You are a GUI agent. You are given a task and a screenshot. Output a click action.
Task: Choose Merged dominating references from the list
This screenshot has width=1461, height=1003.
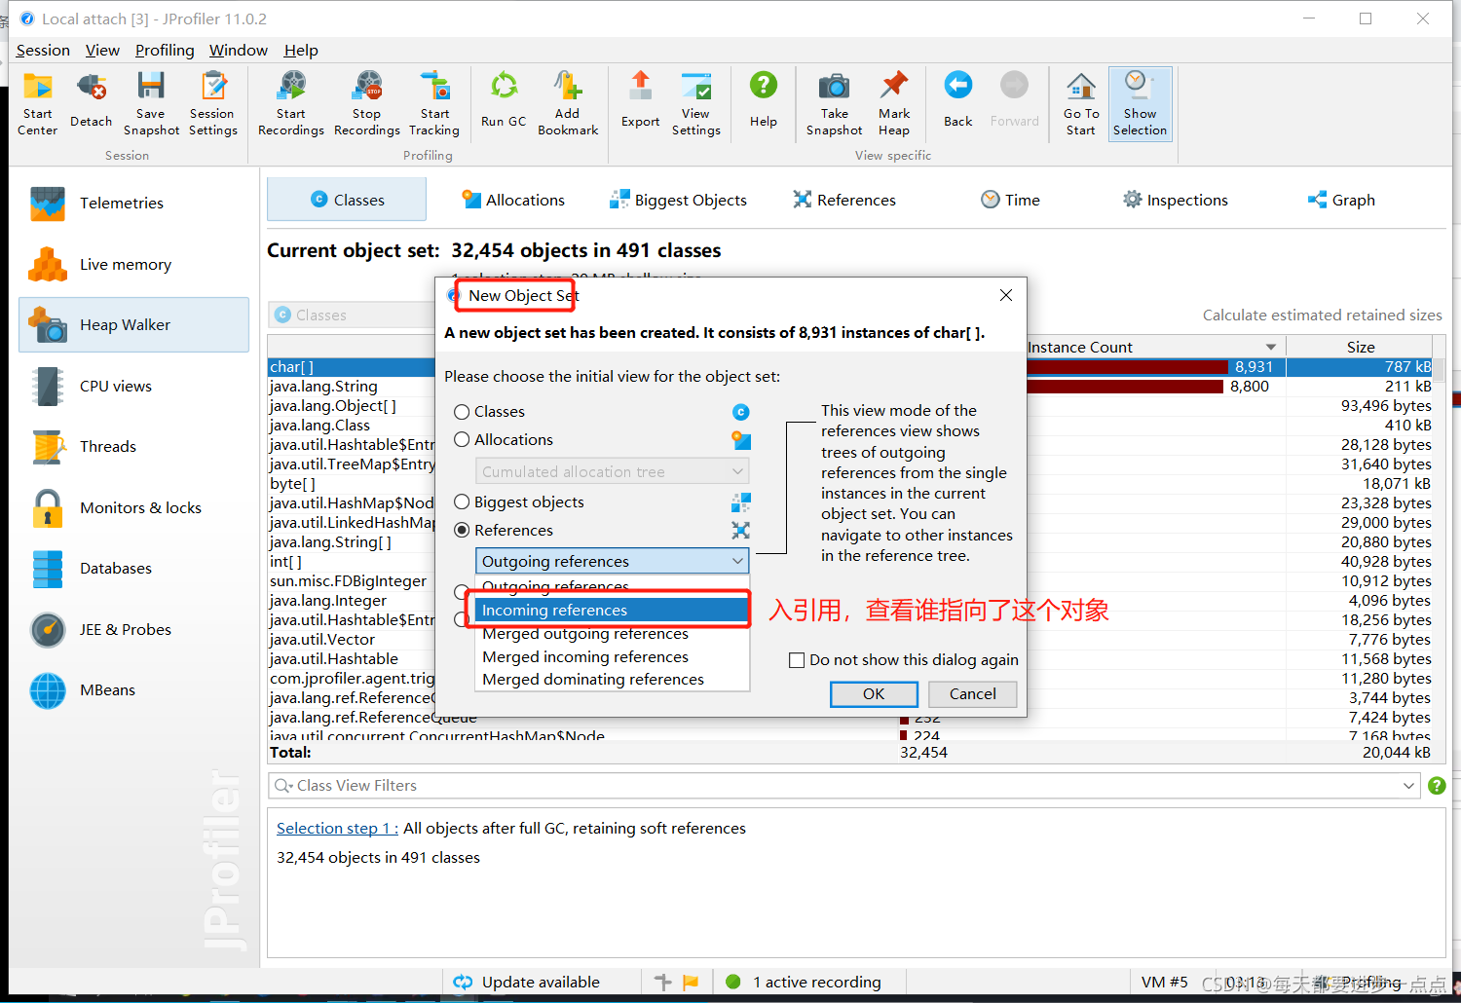[x=612, y=680]
